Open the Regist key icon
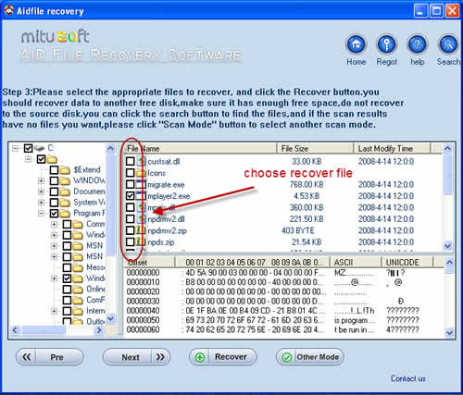Screen dimensions: 463x395 [387, 44]
